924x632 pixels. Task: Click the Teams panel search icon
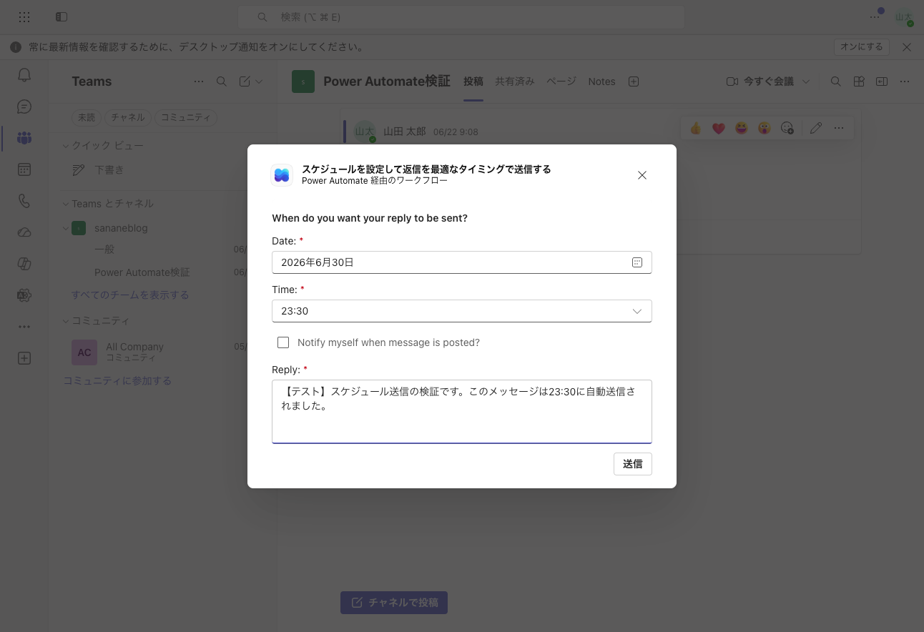222,82
